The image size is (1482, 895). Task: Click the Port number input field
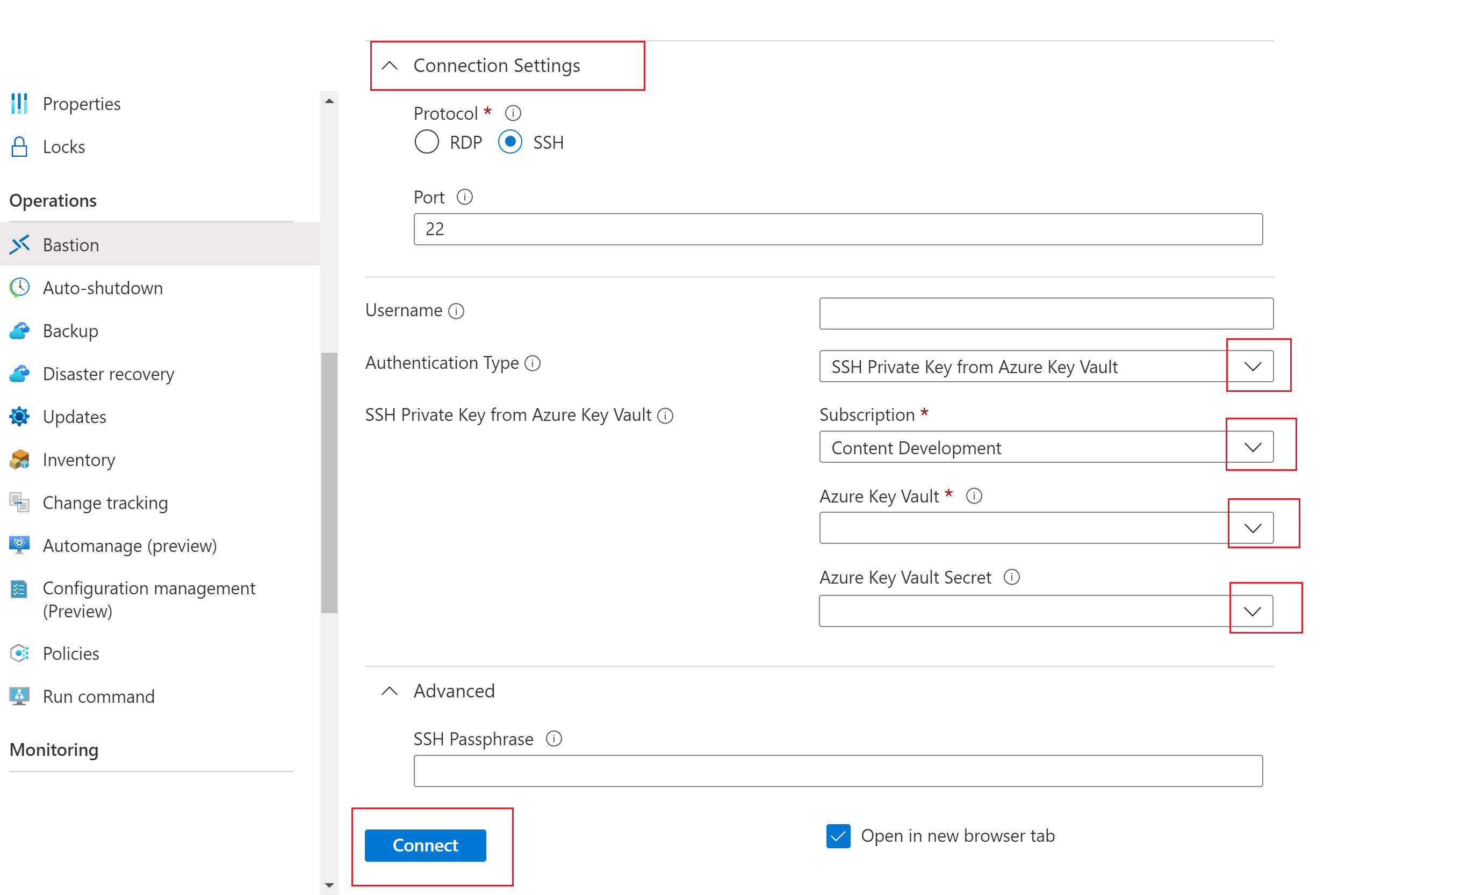click(x=837, y=230)
